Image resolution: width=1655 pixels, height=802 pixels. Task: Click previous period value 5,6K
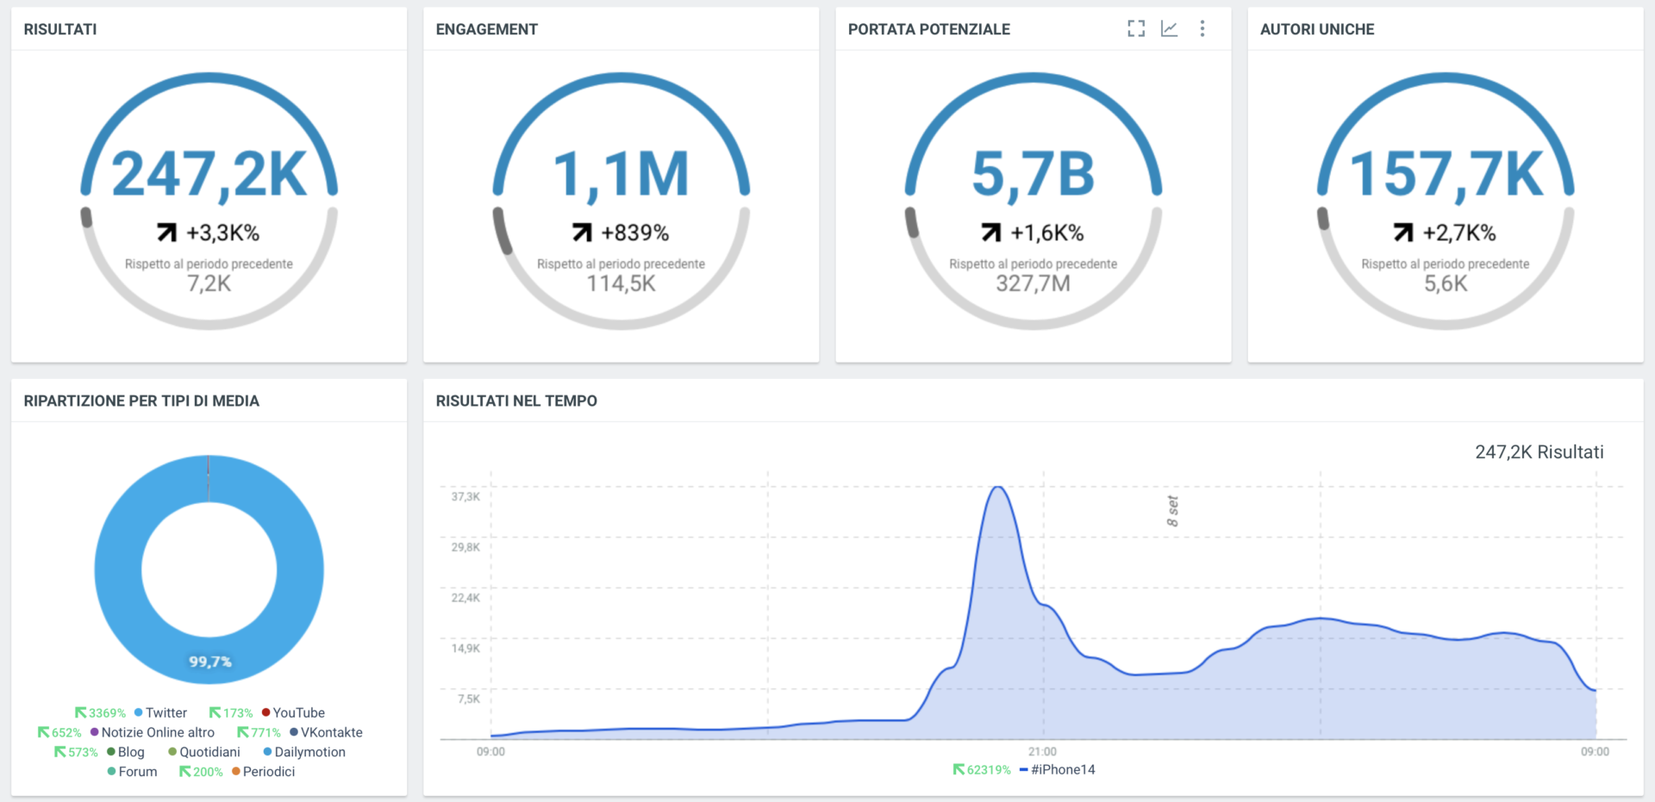pyautogui.click(x=1446, y=284)
